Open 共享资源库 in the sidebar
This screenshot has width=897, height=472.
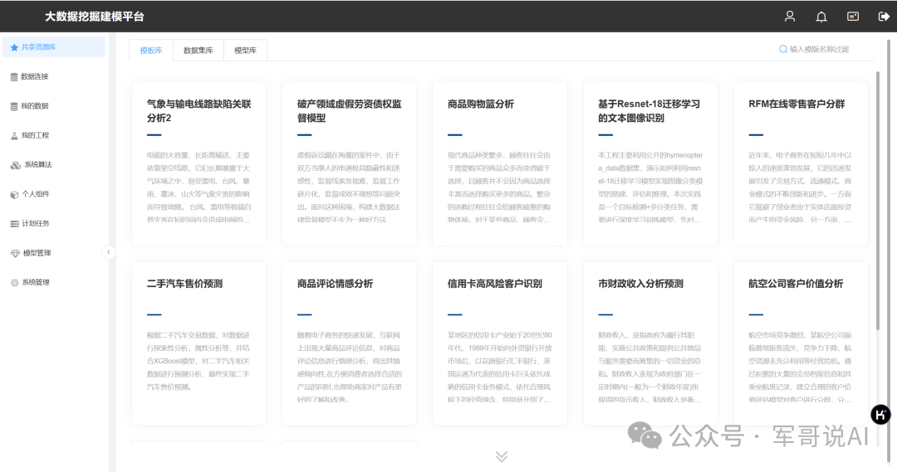[x=54, y=46]
